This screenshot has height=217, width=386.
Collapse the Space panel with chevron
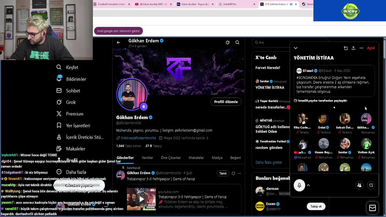click(x=296, y=48)
